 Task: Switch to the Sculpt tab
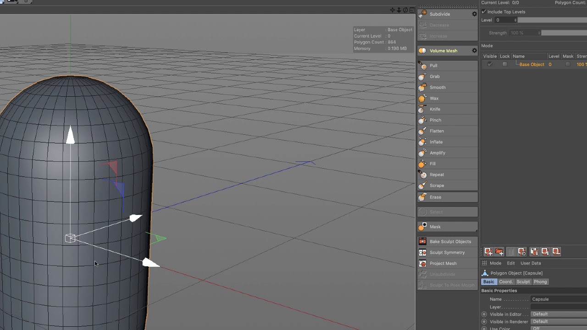pyautogui.click(x=523, y=282)
